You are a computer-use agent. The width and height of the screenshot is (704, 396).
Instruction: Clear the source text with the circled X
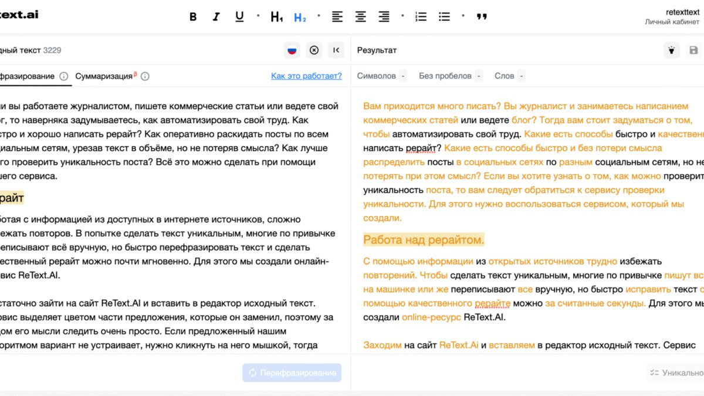[x=314, y=50]
